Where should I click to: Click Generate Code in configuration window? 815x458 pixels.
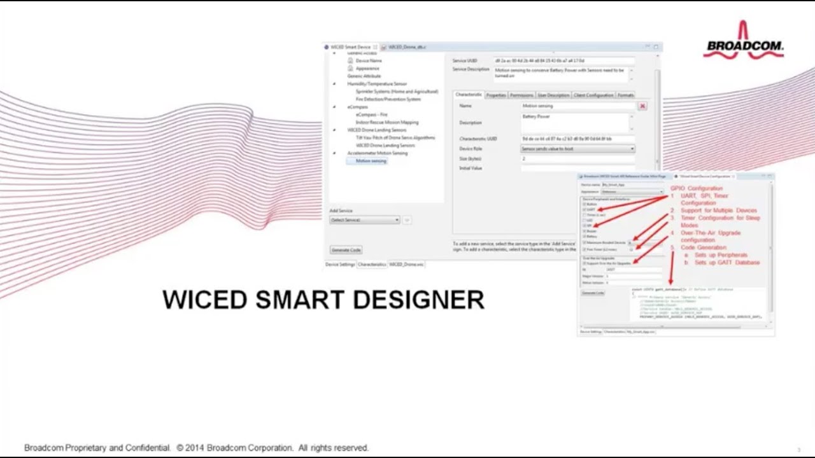593,293
